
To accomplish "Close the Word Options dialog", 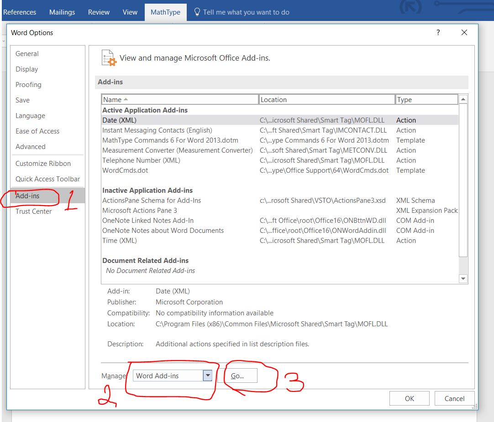I will [464, 32].
